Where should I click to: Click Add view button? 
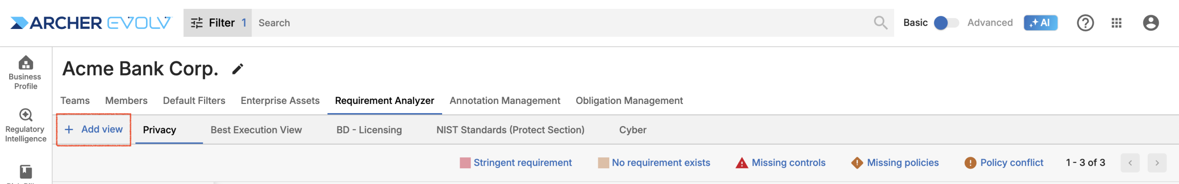(x=94, y=130)
